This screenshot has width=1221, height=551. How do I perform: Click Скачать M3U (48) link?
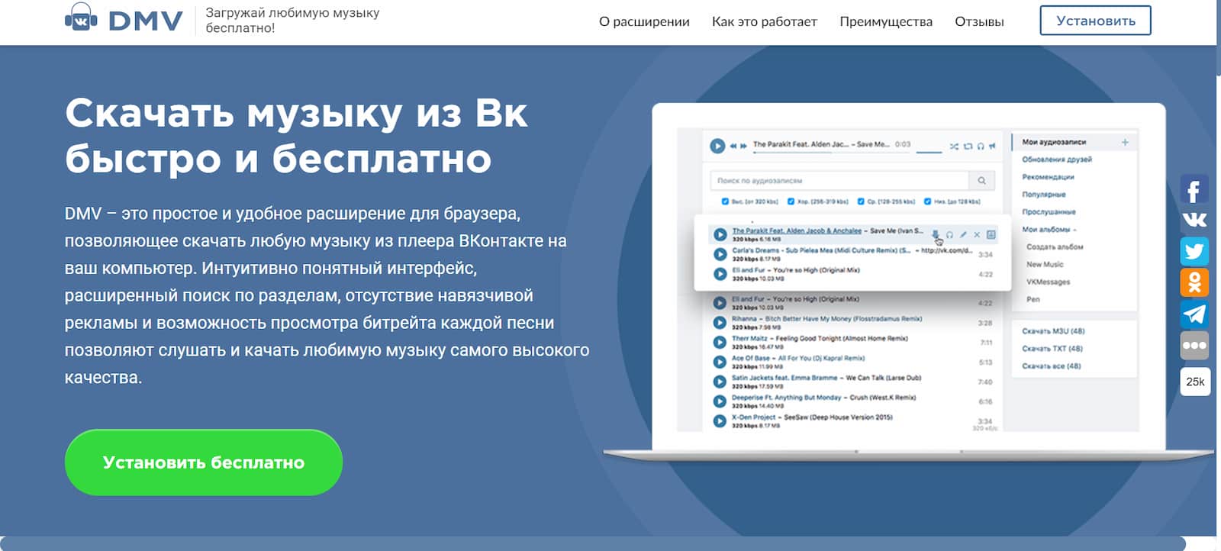[x=1053, y=331]
